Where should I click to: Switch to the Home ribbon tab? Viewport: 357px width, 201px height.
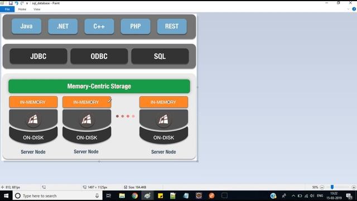coord(22,9)
